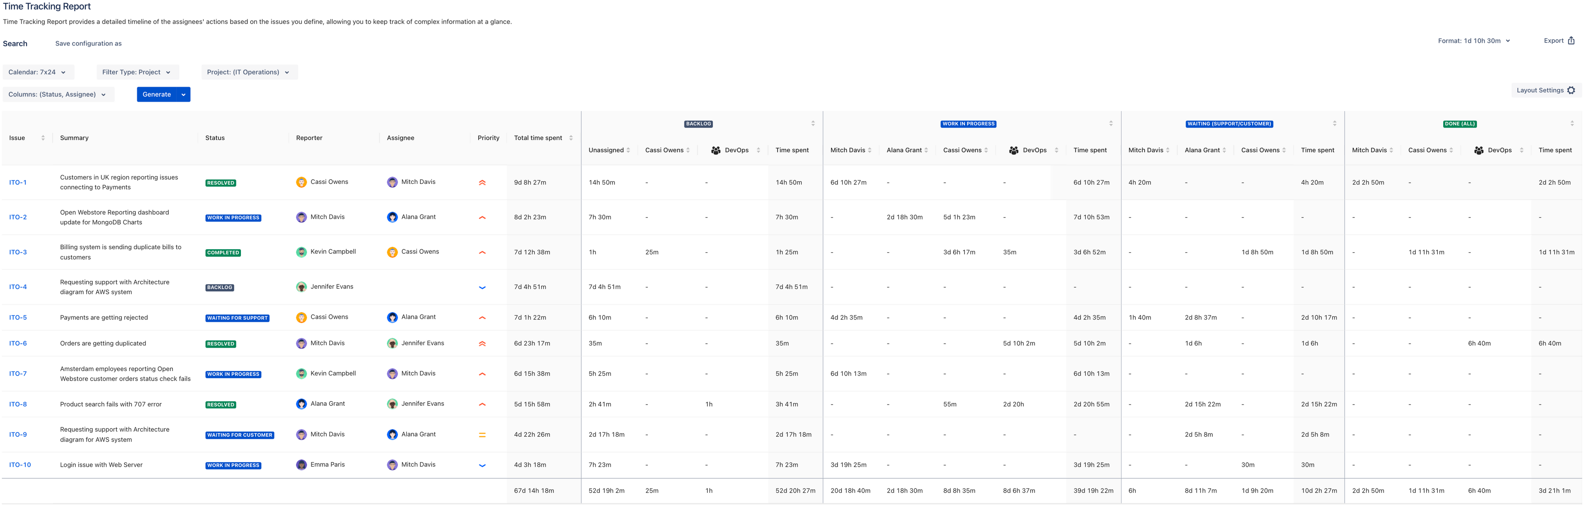Click the highest priority icon on ITO-1
The width and height of the screenshot is (1584, 505).
[x=482, y=182]
